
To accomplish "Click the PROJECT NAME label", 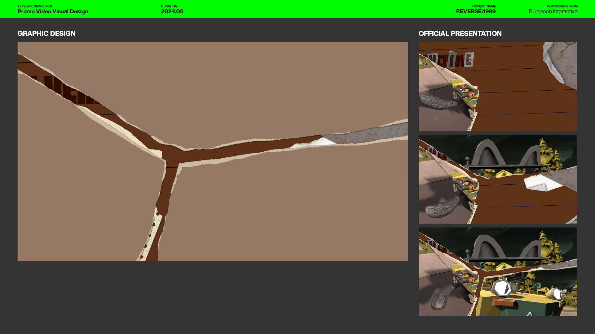I will (483, 6).
